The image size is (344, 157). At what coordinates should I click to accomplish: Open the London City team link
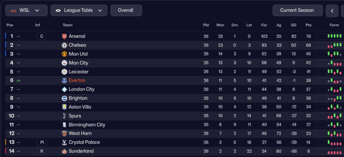(81, 89)
